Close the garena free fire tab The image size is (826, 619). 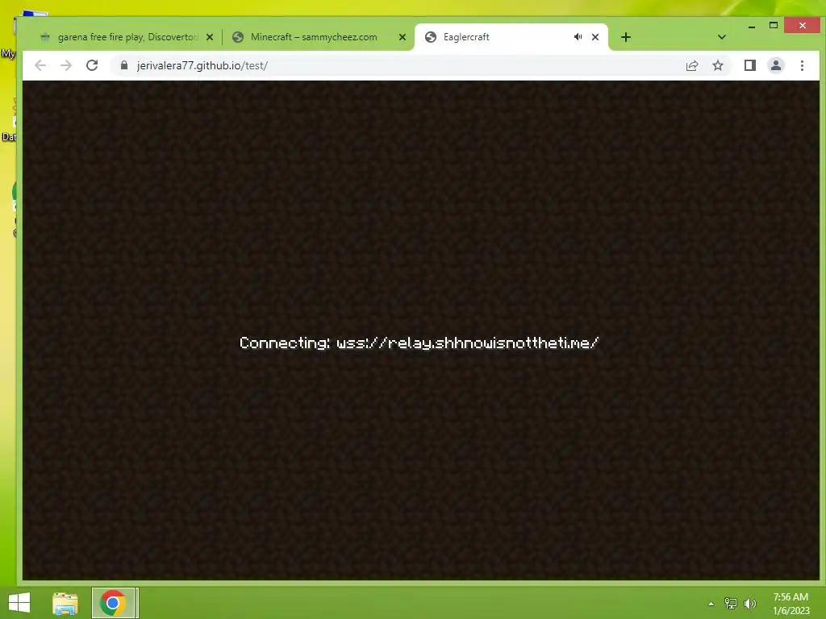point(210,37)
